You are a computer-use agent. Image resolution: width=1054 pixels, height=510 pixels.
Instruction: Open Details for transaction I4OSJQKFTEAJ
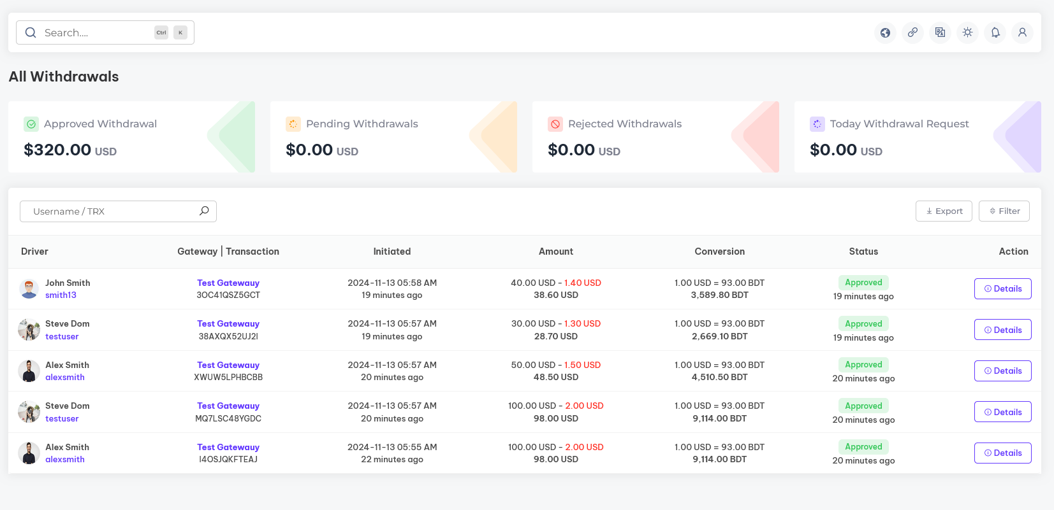(x=1002, y=453)
